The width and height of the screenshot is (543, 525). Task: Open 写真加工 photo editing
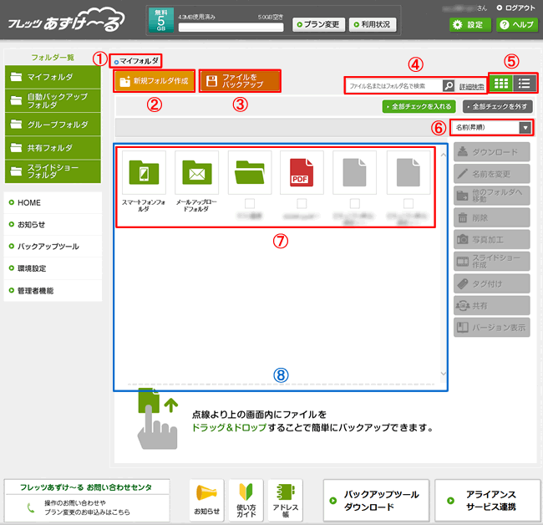click(492, 239)
